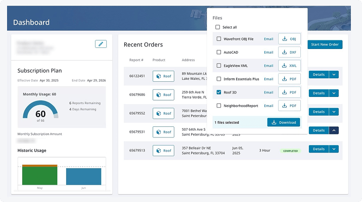This screenshot has height=202, width=362.
Task: Click Roof product icon for report 66122451
Action: pos(163,76)
